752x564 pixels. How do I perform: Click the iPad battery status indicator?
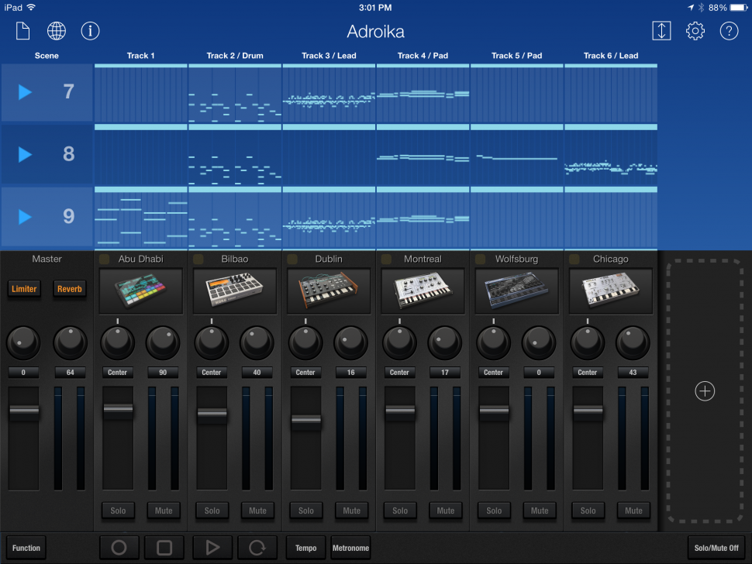[x=739, y=8]
